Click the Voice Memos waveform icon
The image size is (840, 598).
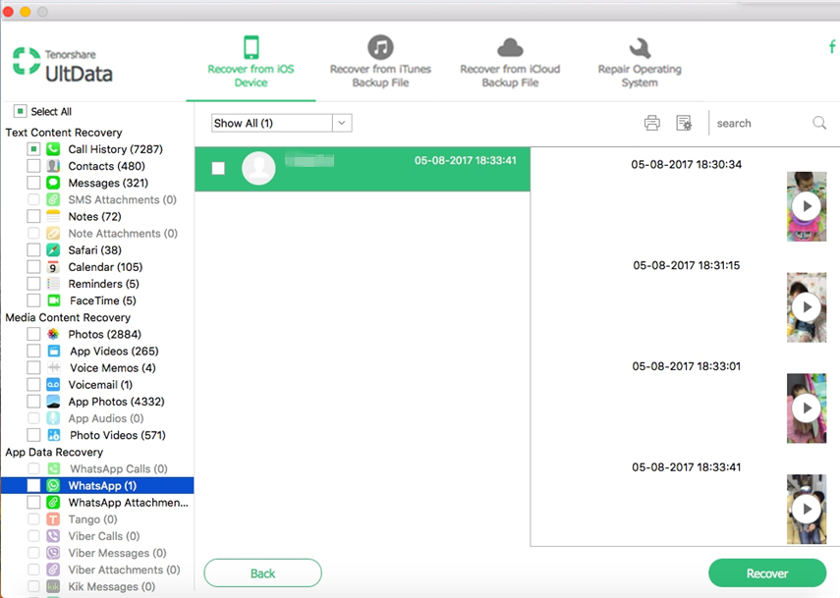click(54, 368)
